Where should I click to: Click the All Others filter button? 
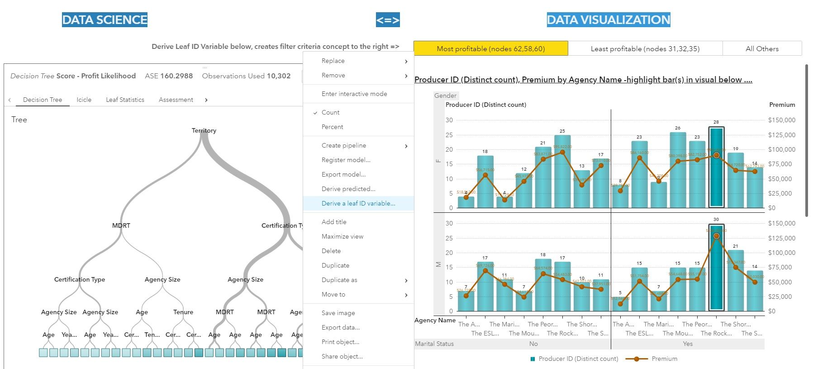tap(762, 48)
